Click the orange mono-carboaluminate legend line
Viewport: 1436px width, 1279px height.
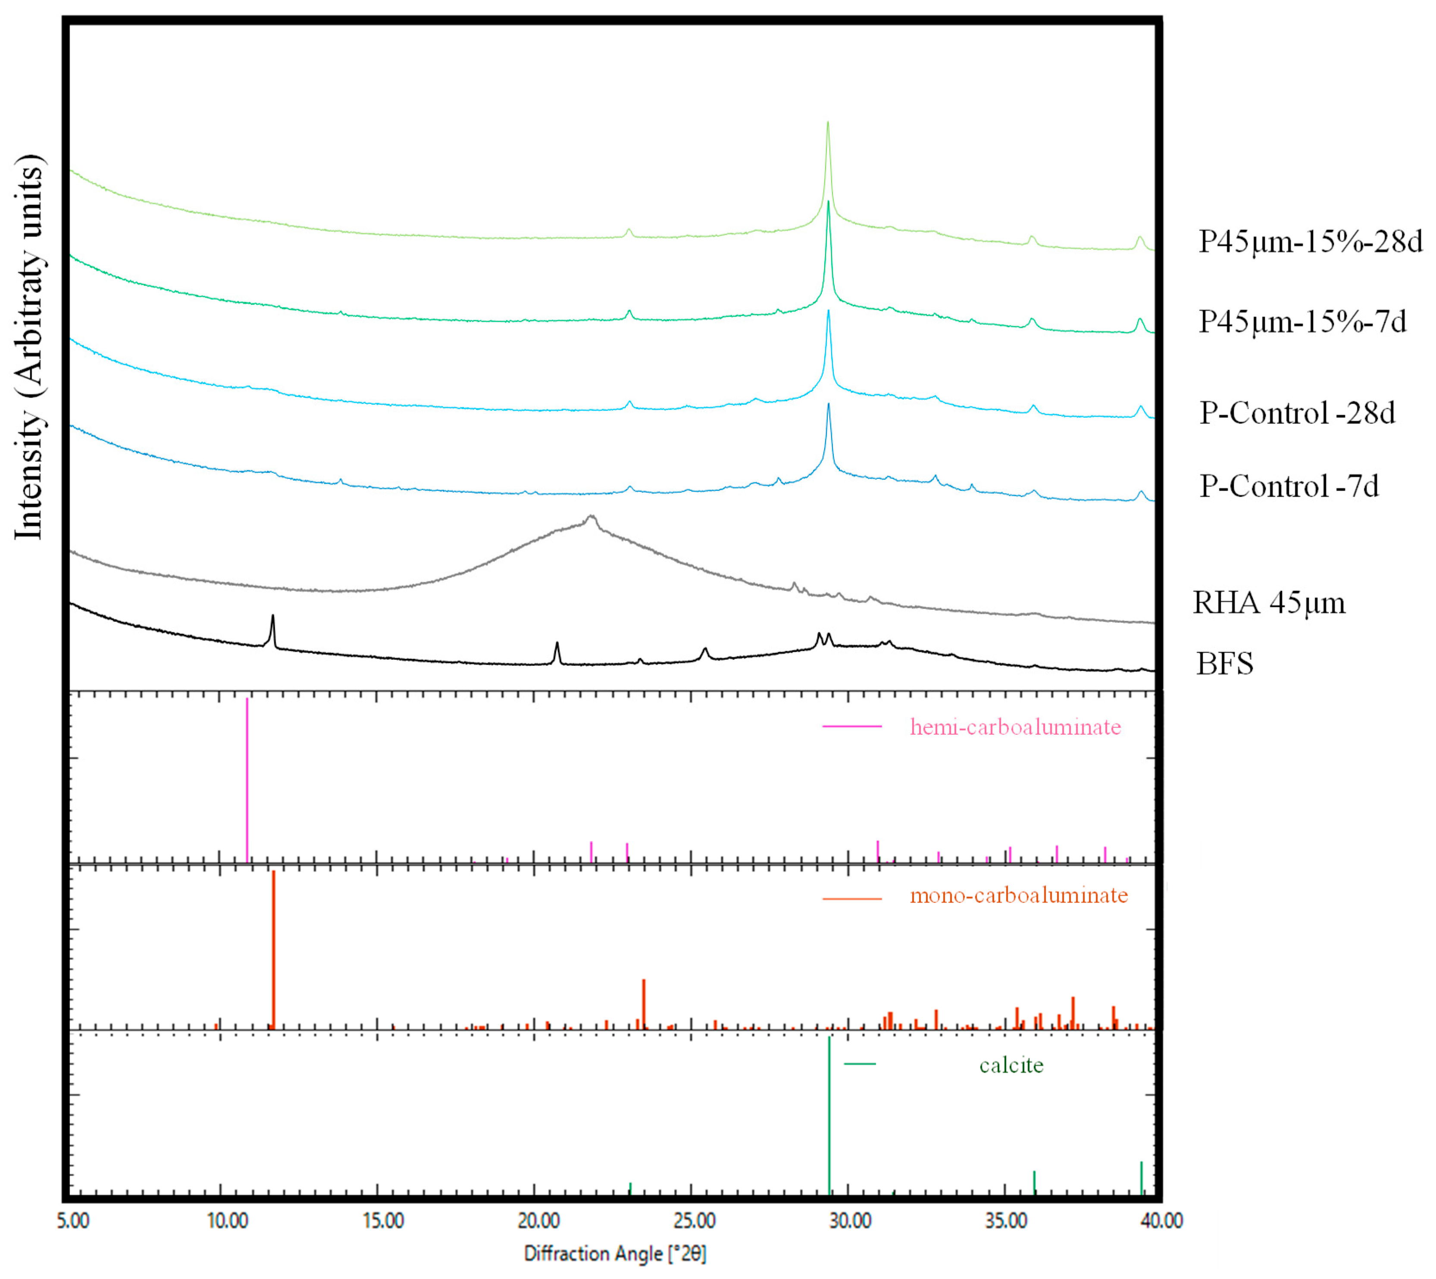pyautogui.click(x=852, y=899)
